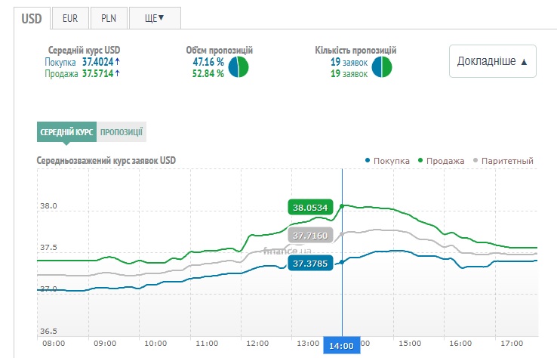557x358 pixels.
Task: Click the 14:00 time marker on axis
Action: 342,345
